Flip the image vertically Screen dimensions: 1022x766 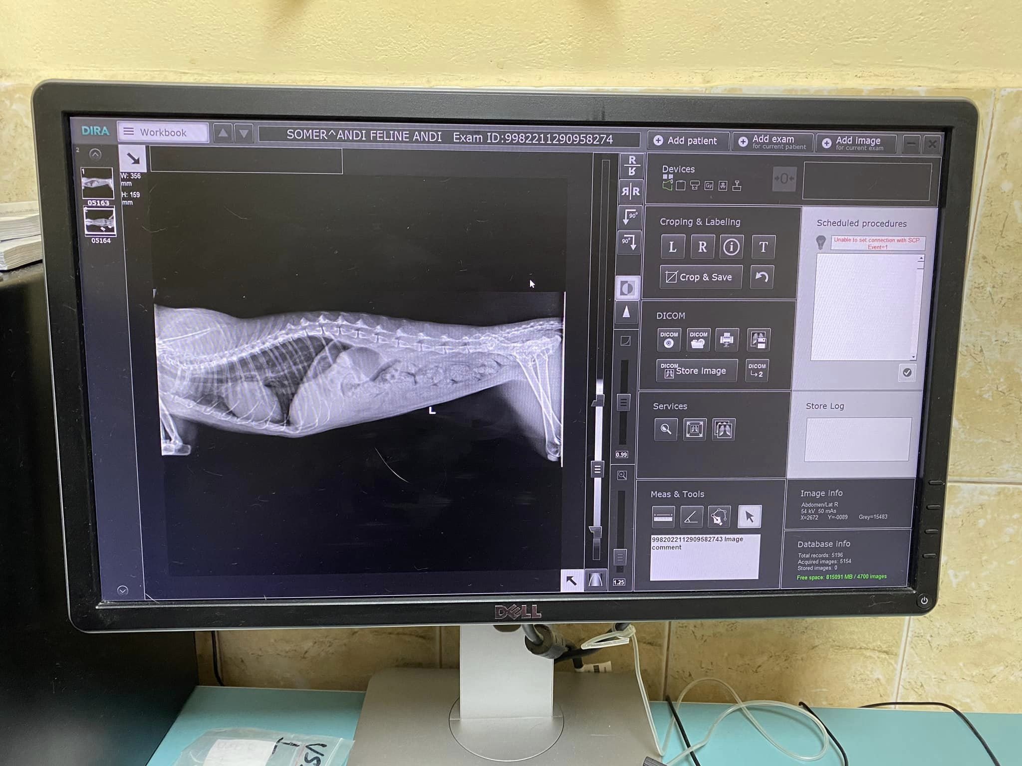632,166
